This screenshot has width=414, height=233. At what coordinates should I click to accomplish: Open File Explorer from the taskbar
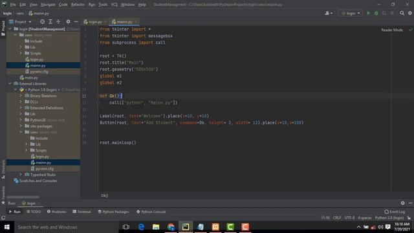[x=156, y=227]
